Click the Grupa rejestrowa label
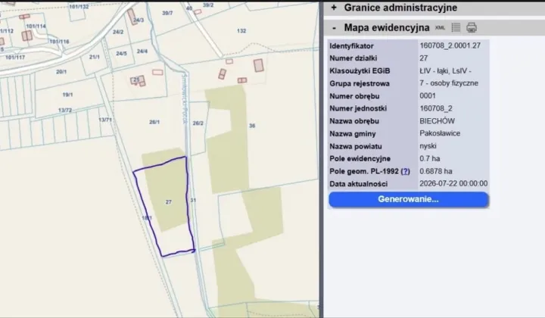 click(x=360, y=83)
